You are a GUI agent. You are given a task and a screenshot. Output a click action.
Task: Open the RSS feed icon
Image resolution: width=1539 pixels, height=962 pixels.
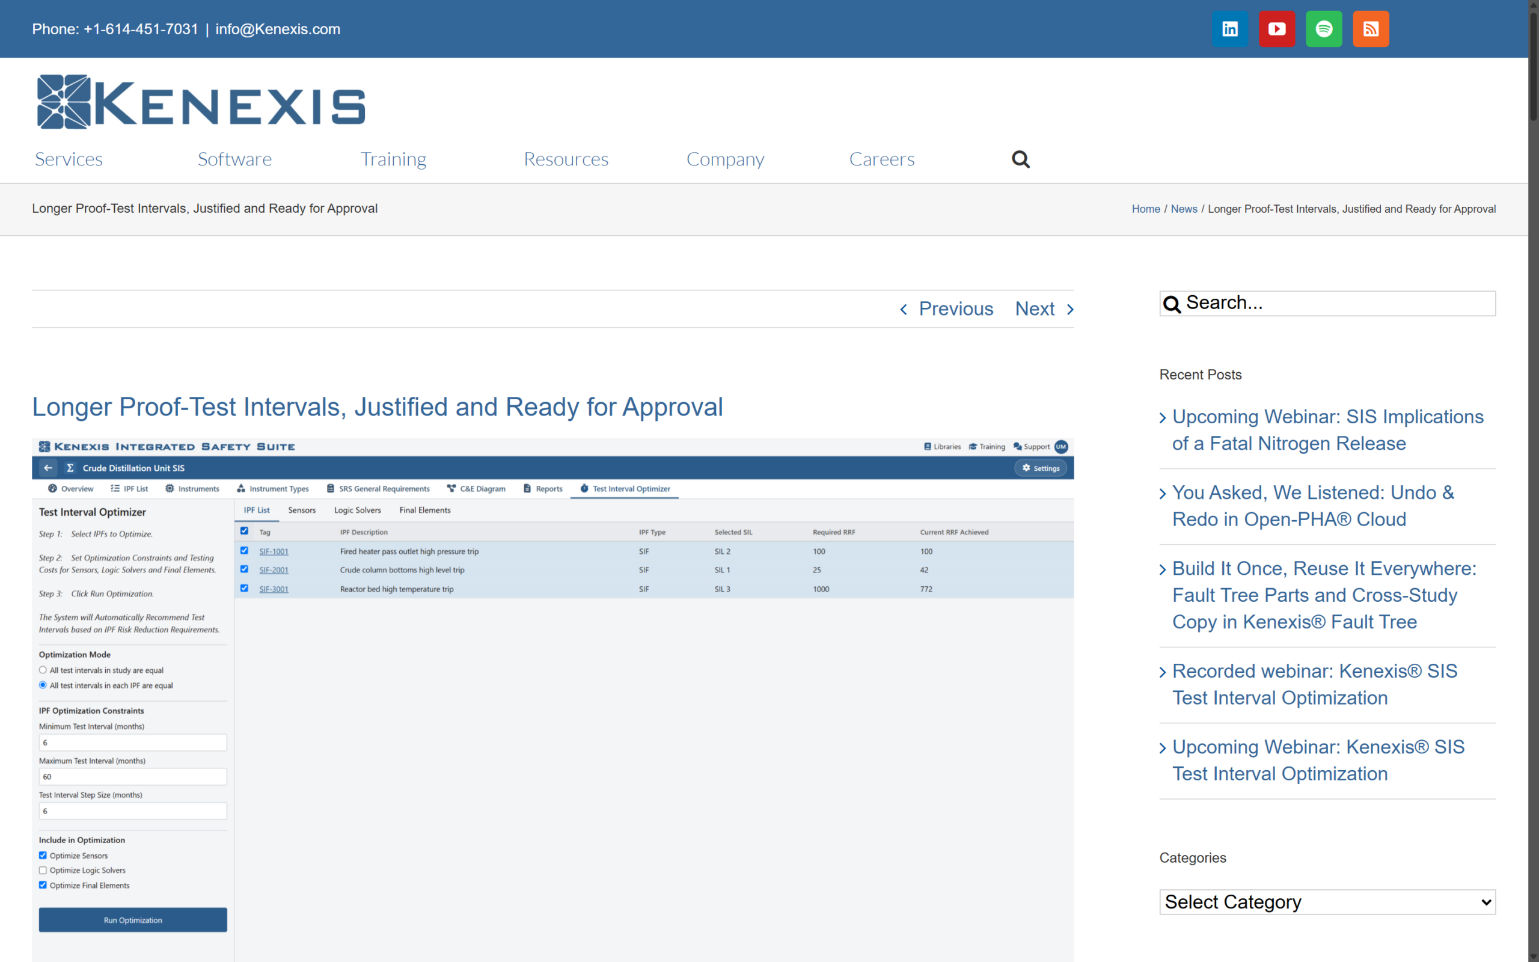(1371, 29)
